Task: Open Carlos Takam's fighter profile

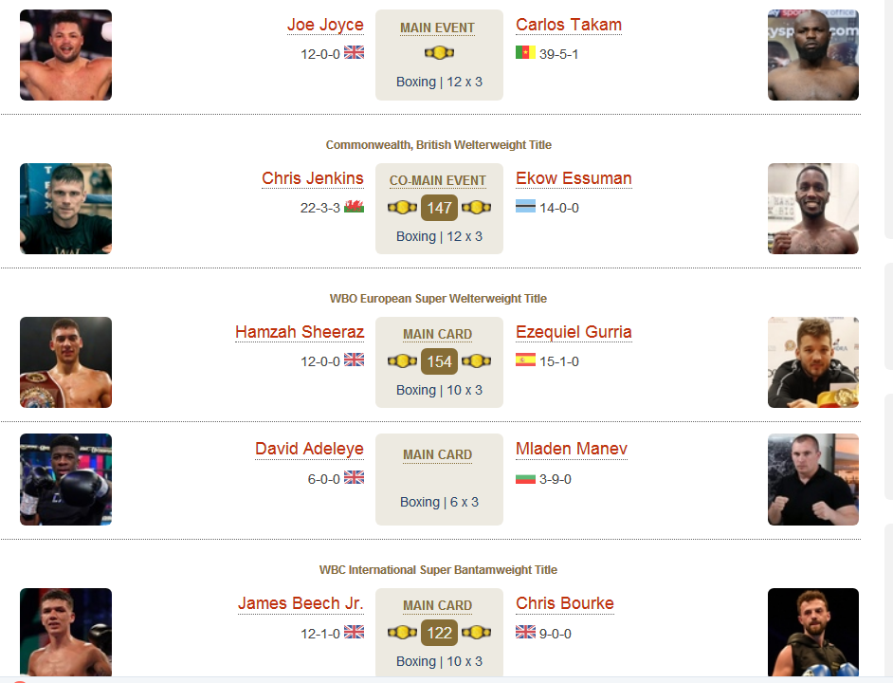Action: [569, 25]
